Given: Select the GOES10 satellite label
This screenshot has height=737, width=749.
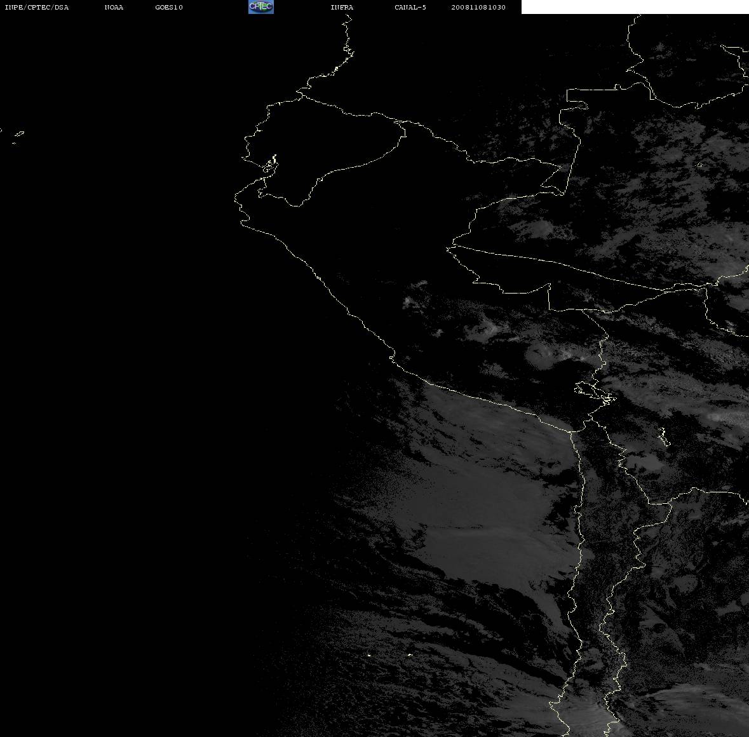Looking at the screenshot, I should coord(168,7).
